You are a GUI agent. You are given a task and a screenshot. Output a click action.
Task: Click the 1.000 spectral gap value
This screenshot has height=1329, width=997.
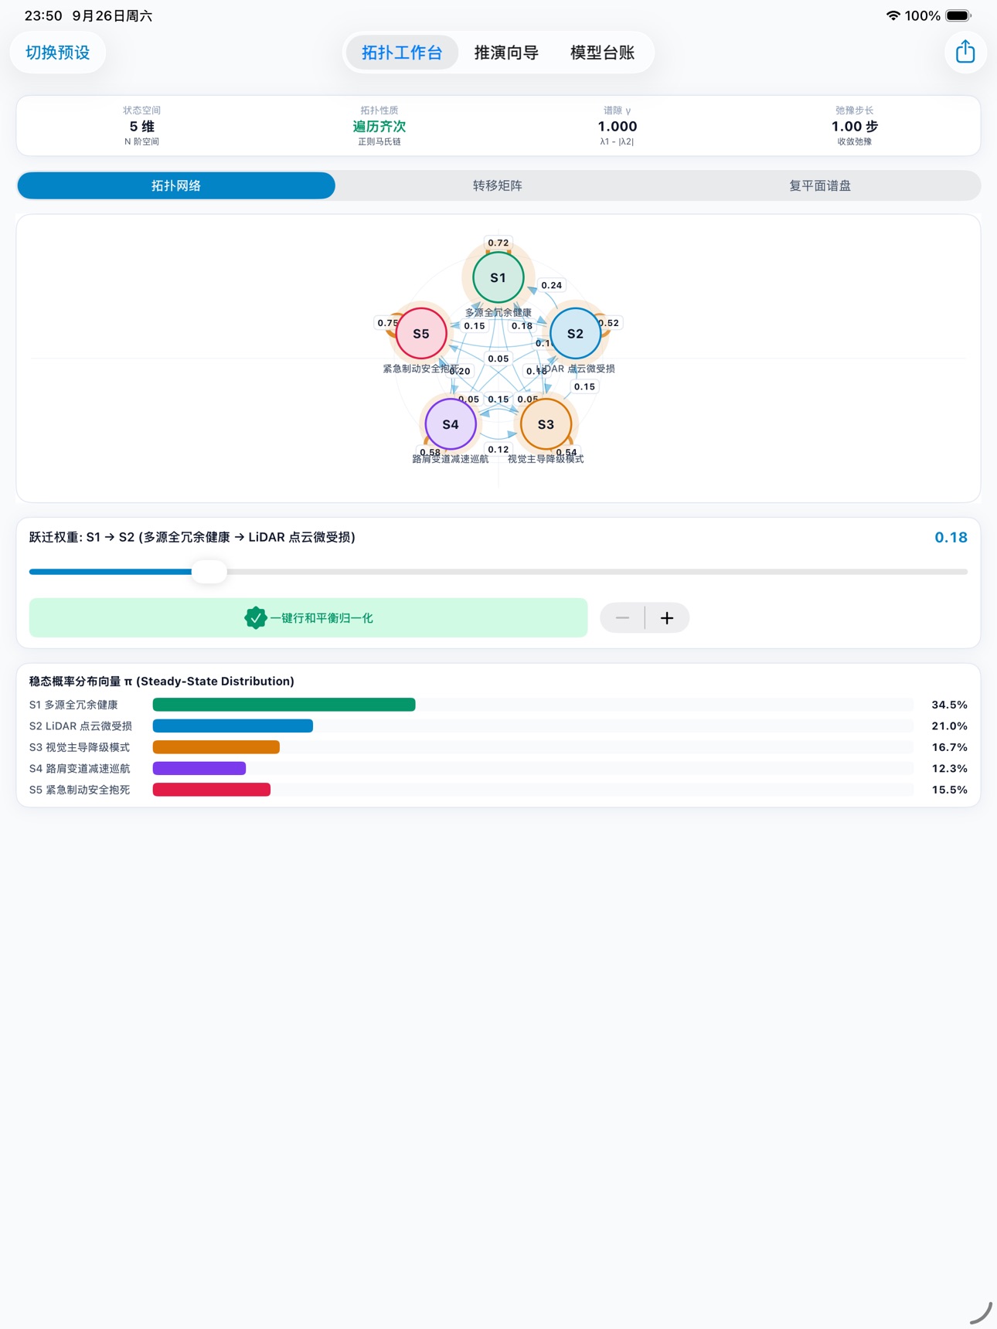(618, 127)
